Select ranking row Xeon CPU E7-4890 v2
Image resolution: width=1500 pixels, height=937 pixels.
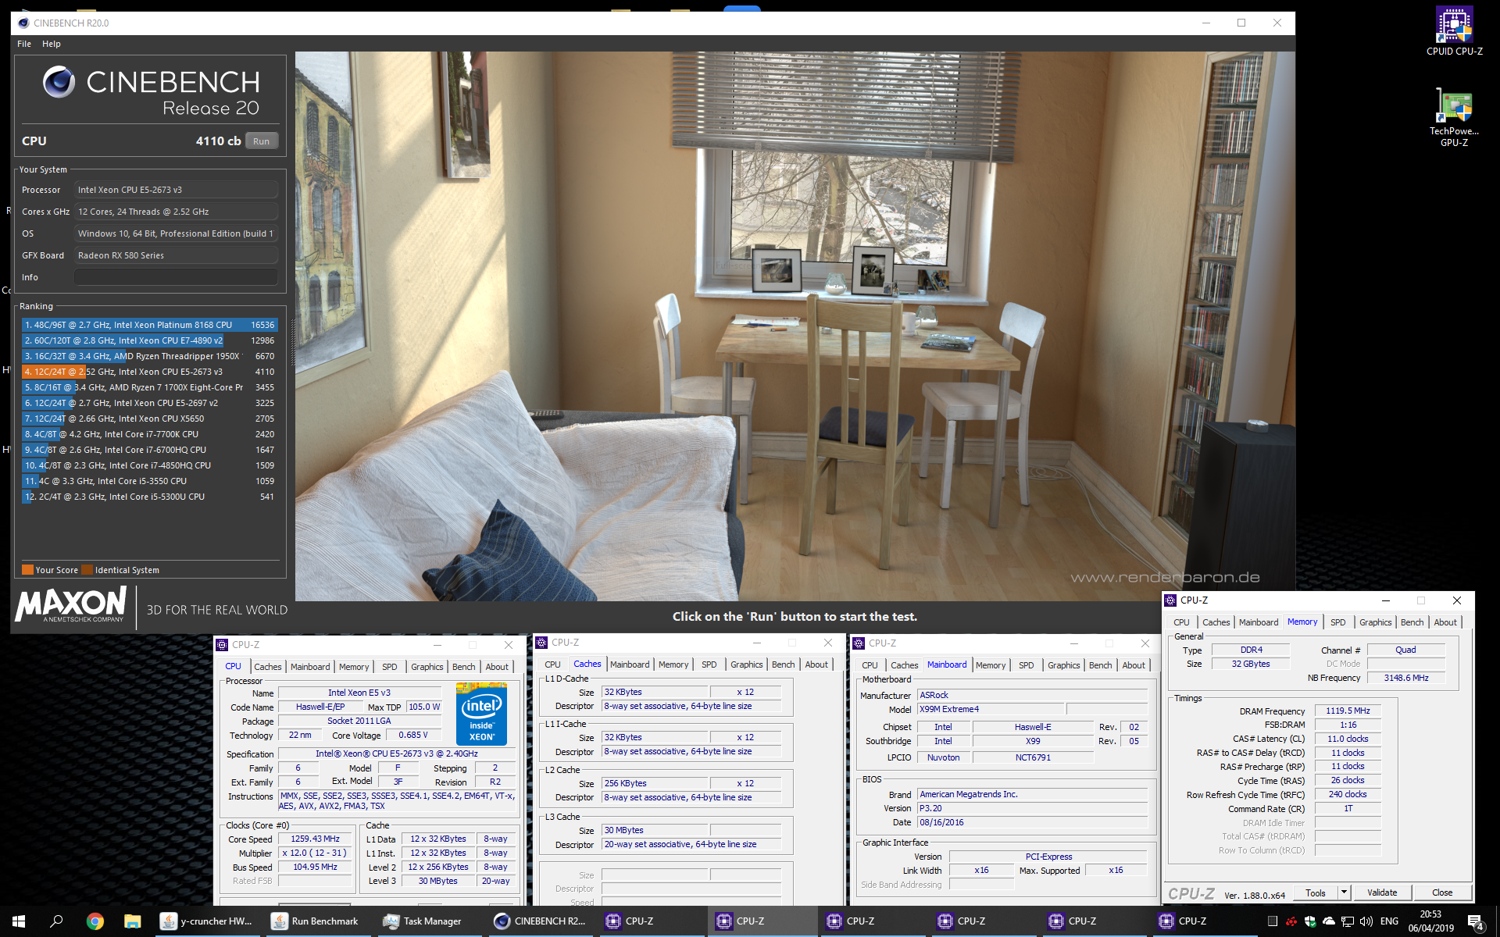pos(149,340)
